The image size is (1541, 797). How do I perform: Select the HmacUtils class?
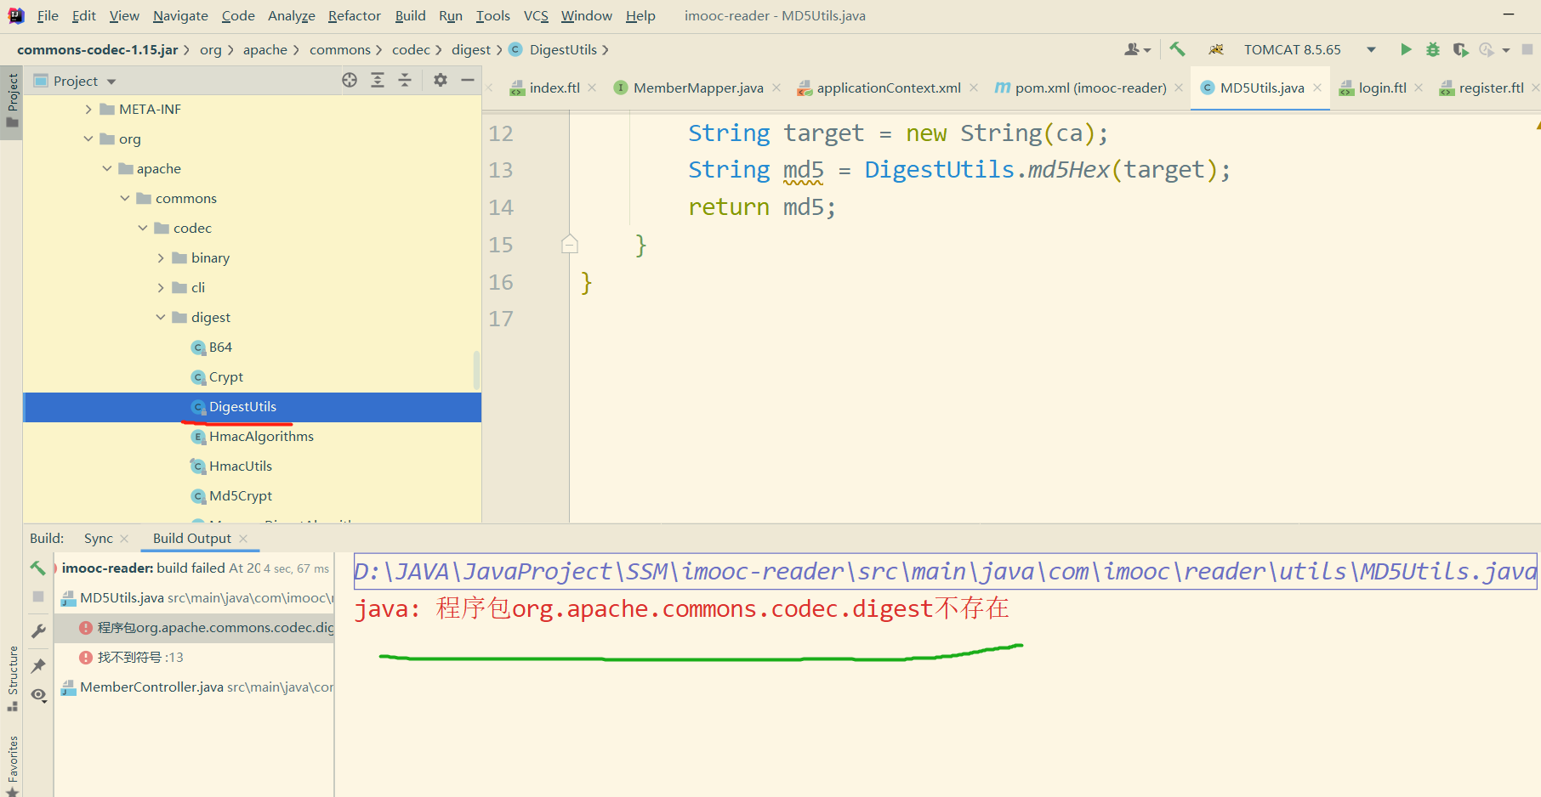point(241,466)
